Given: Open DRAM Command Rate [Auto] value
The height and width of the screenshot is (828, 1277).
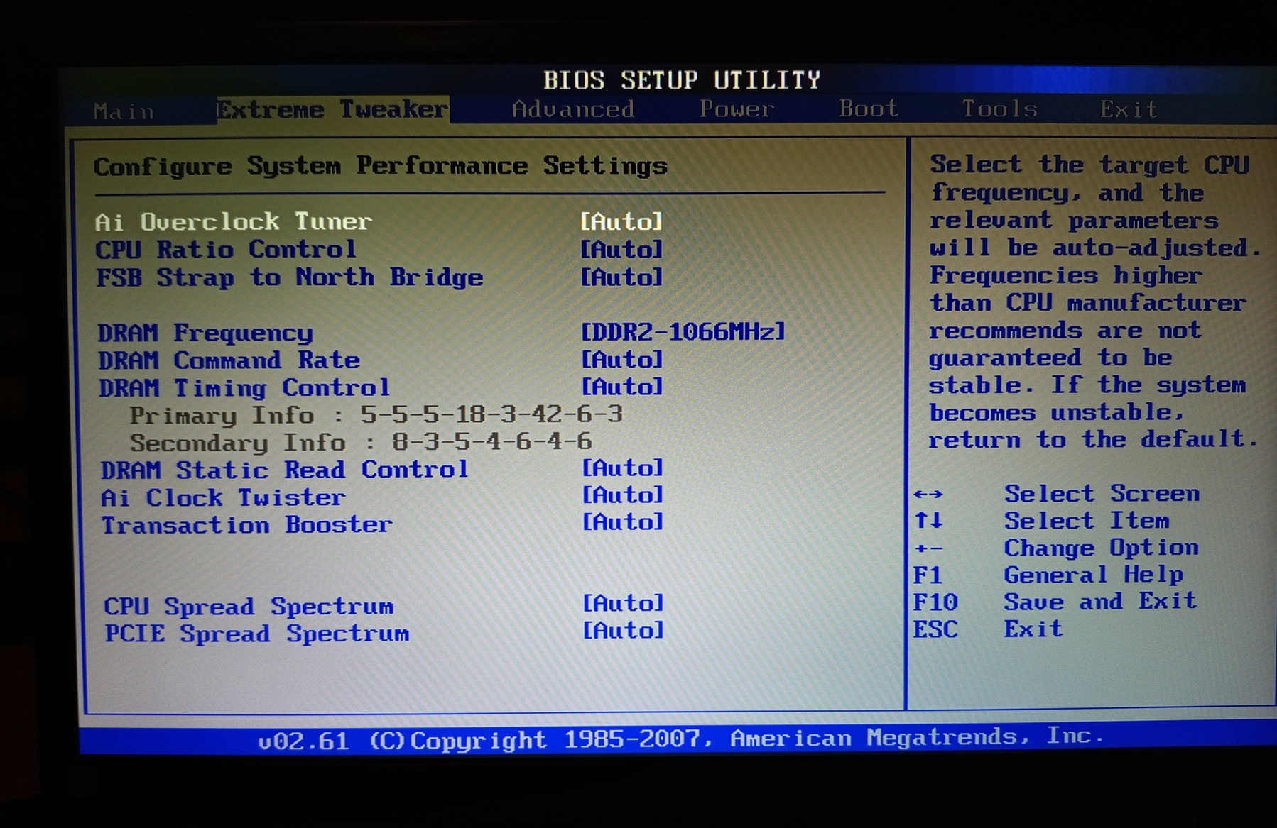Looking at the screenshot, I should (x=622, y=360).
